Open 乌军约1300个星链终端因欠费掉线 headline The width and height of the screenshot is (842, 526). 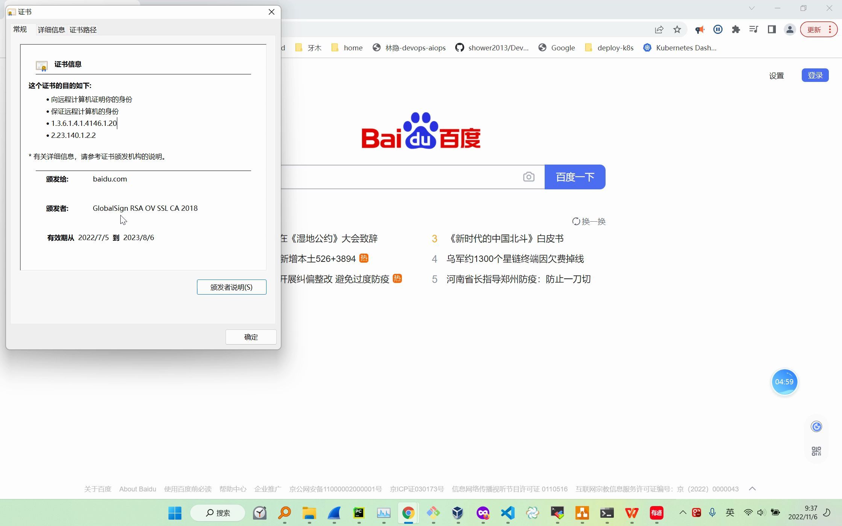tap(515, 259)
